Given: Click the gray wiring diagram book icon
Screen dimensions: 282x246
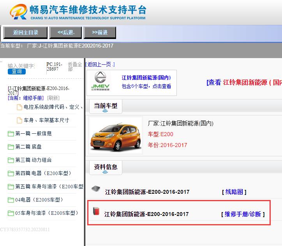Looking at the screenshot, I should click(x=96, y=189).
